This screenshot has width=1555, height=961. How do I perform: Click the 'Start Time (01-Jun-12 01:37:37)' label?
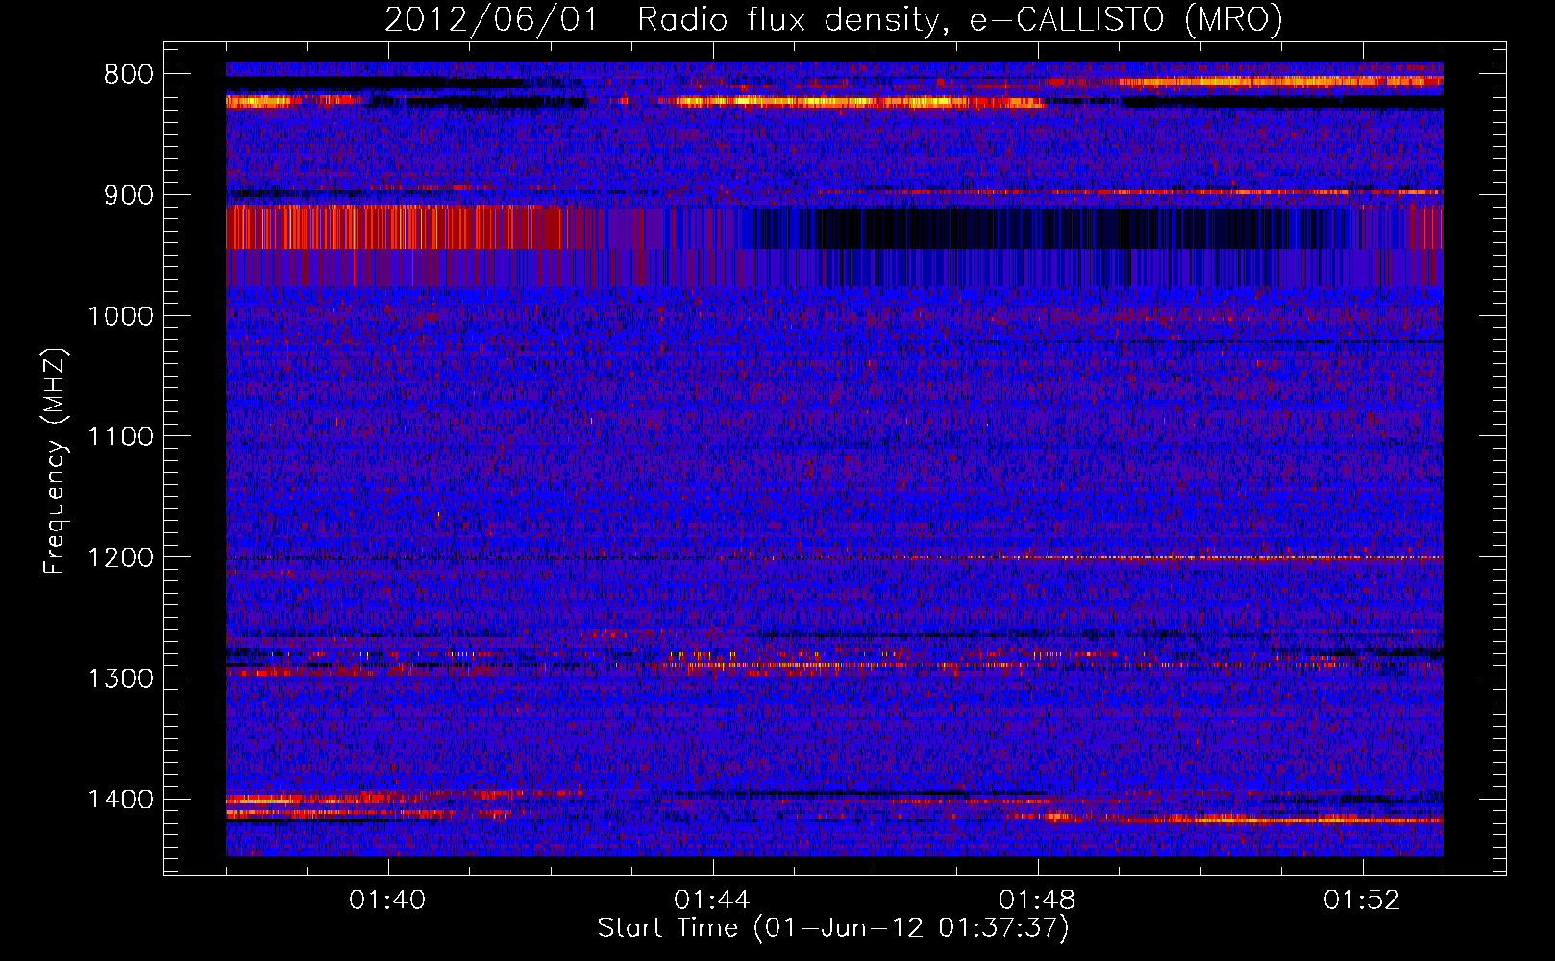(x=833, y=928)
